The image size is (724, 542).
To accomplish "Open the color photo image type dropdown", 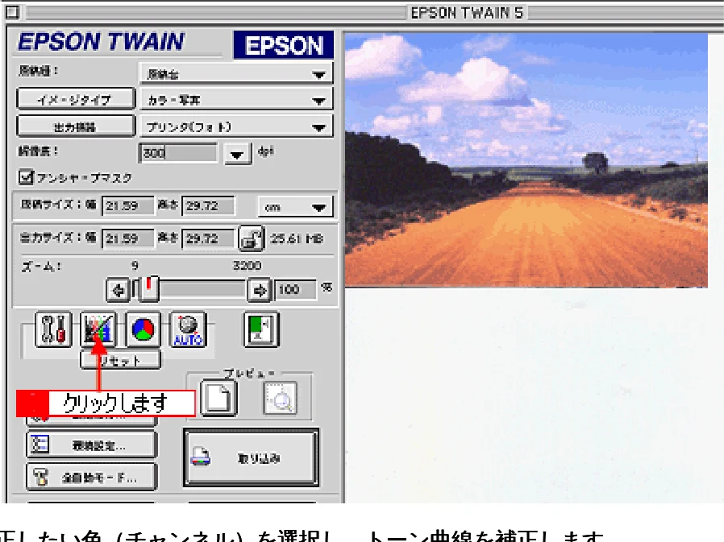I will pos(236,100).
